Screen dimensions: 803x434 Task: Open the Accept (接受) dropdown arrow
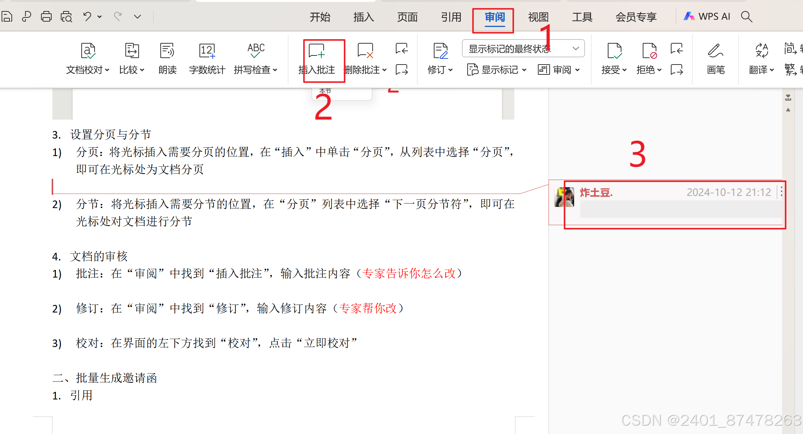pos(624,70)
